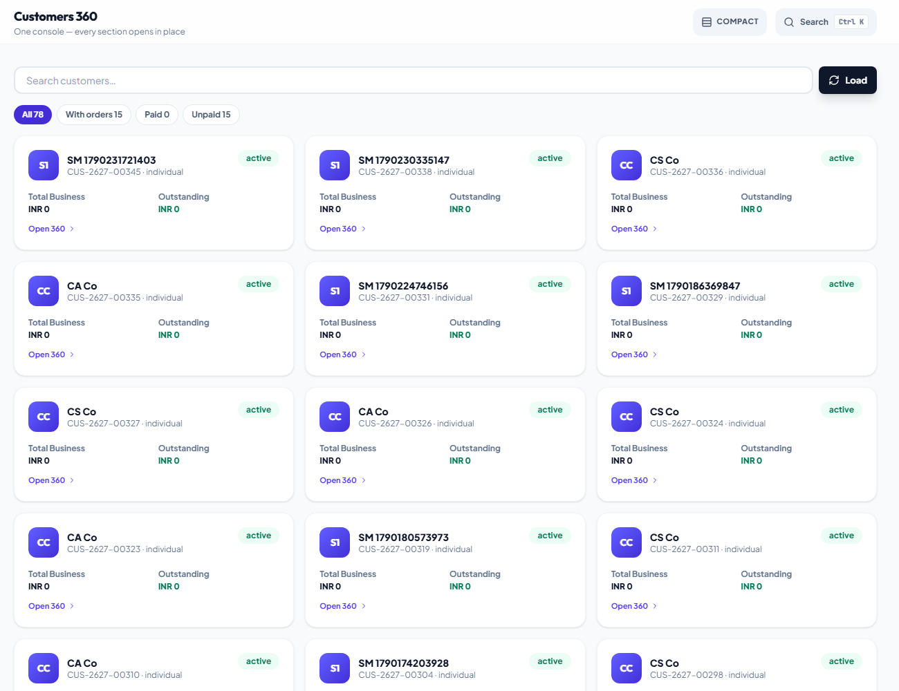Image resolution: width=899 pixels, height=691 pixels.
Task: Click the S1 avatar for SM 1790230335147
Action: [x=335, y=165]
